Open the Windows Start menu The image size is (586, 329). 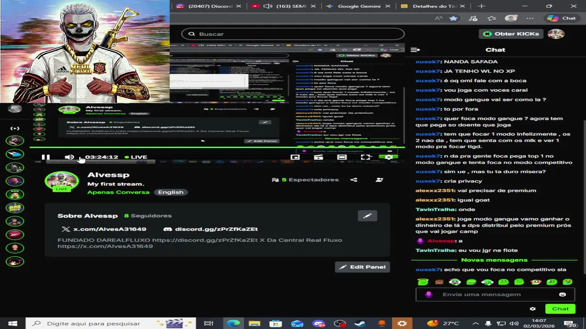pos(12,324)
